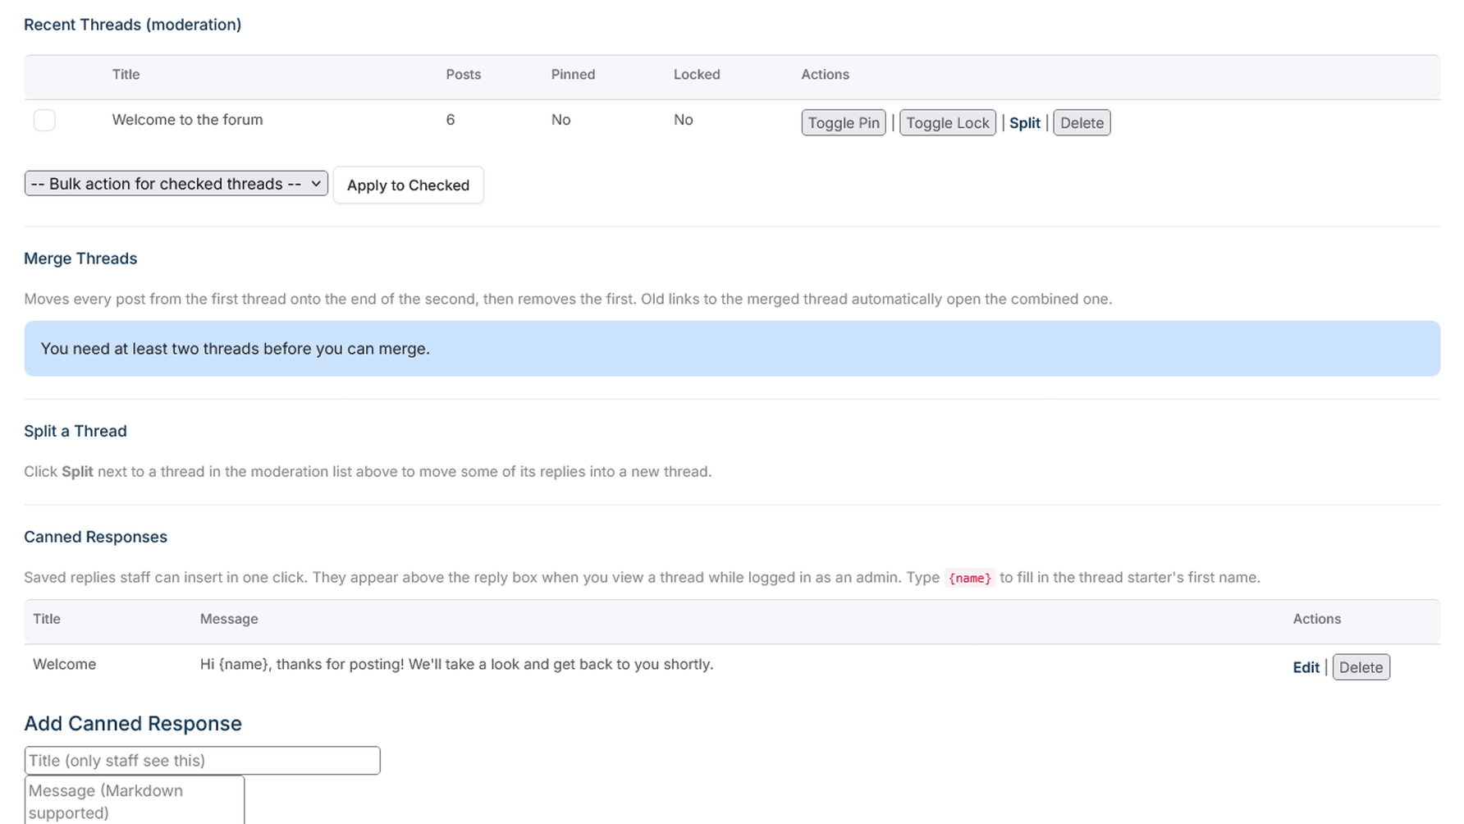The height and width of the screenshot is (824, 1464).
Task: Select the Pinned cell showing No
Action: click(560, 120)
